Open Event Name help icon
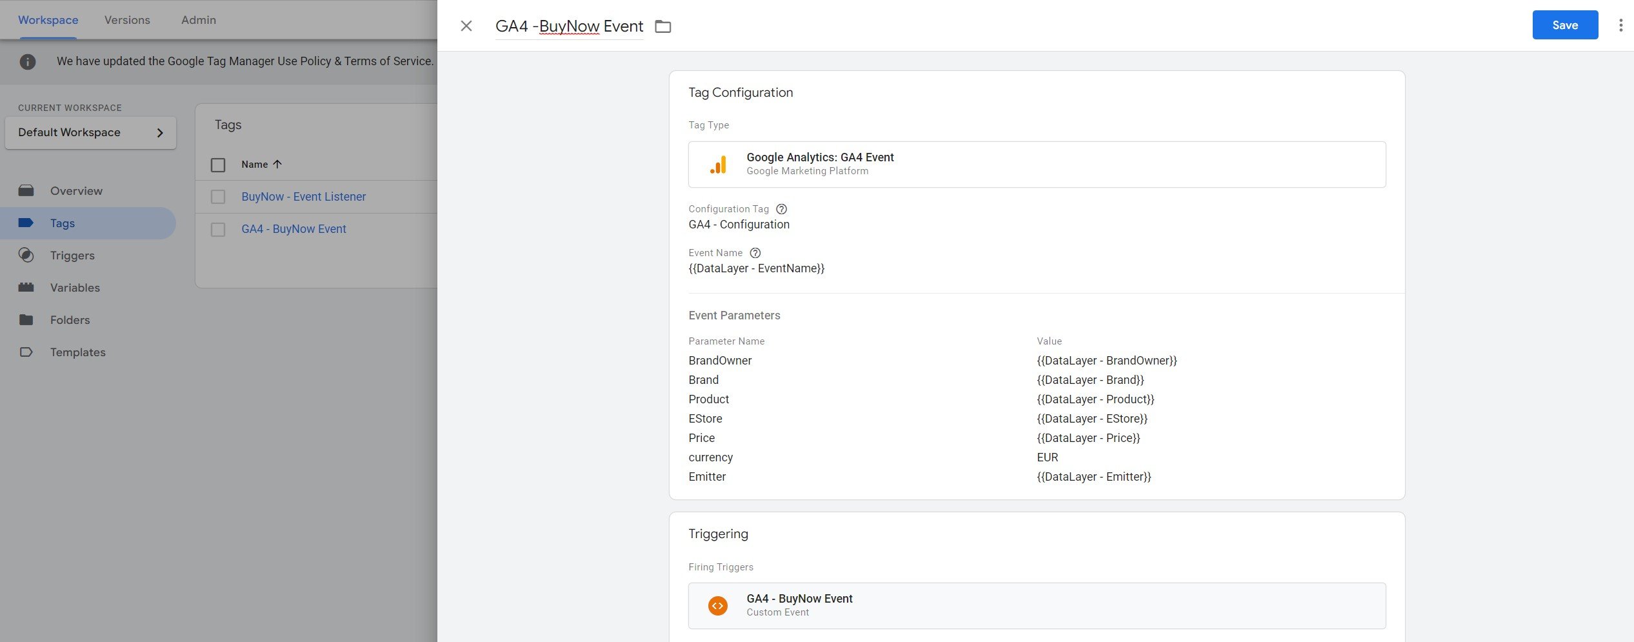The width and height of the screenshot is (1634, 642). click(x=755, y=253)
